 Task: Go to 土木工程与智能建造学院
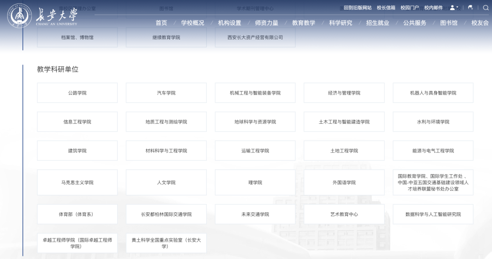(x=344, y=122)
